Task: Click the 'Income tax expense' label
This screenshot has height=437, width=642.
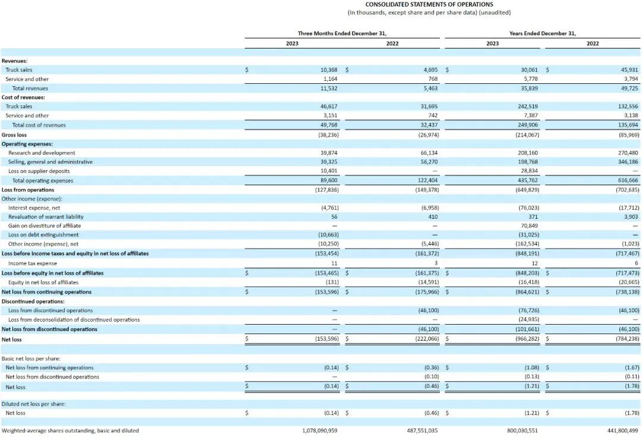Action: 32,263
